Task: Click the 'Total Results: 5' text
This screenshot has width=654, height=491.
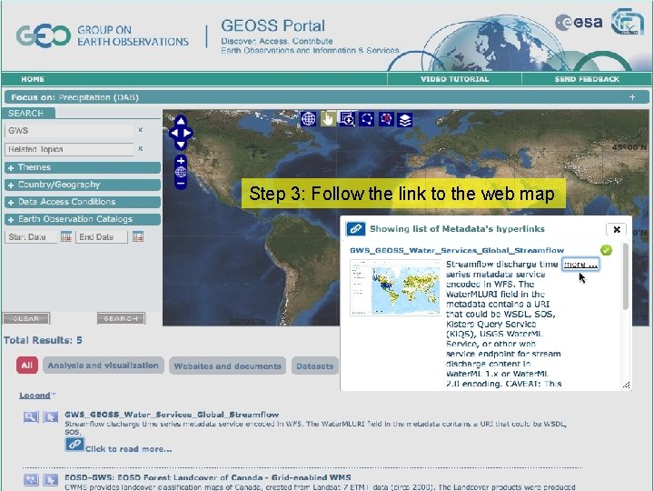Action: tap(43, 340)
